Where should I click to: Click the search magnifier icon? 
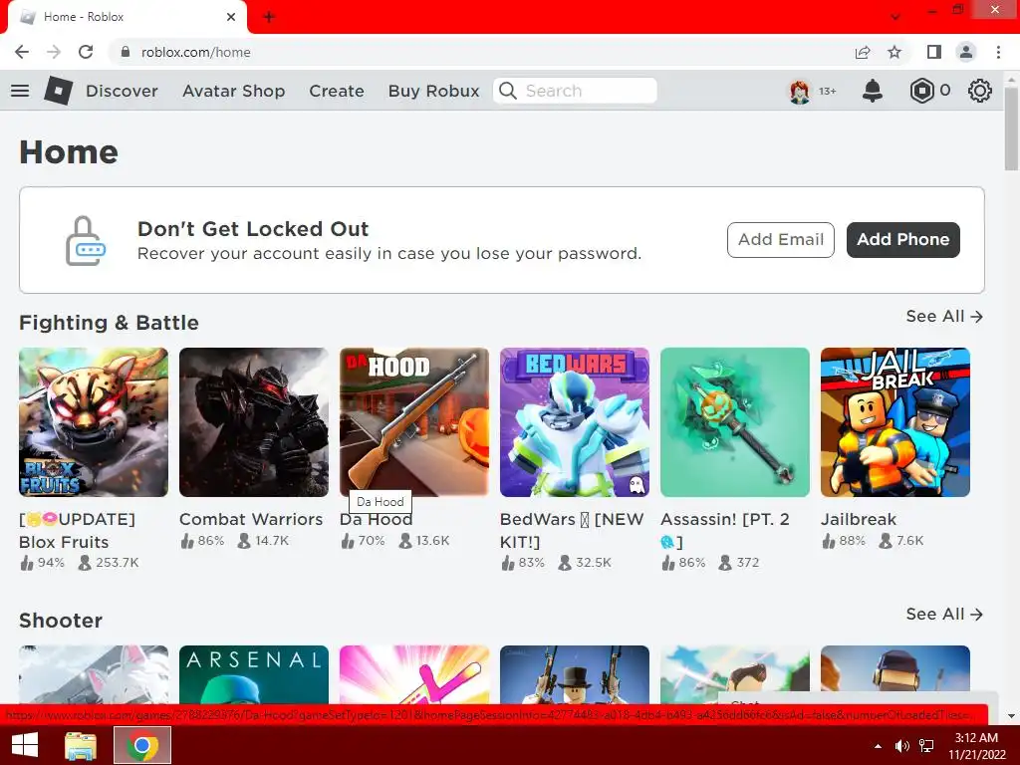(508, 91)
